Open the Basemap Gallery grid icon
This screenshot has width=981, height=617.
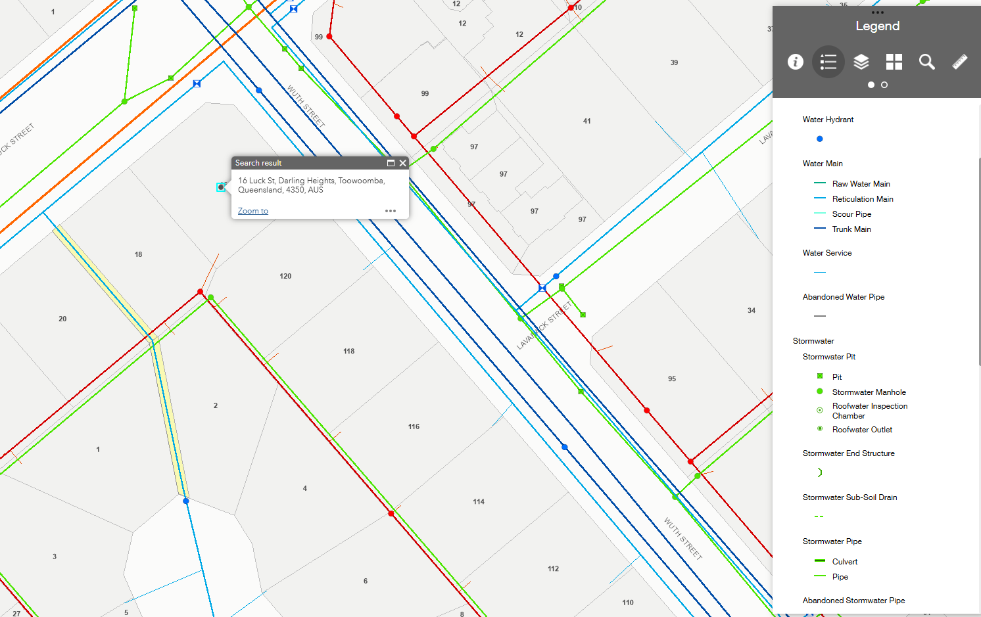[894, 62]
